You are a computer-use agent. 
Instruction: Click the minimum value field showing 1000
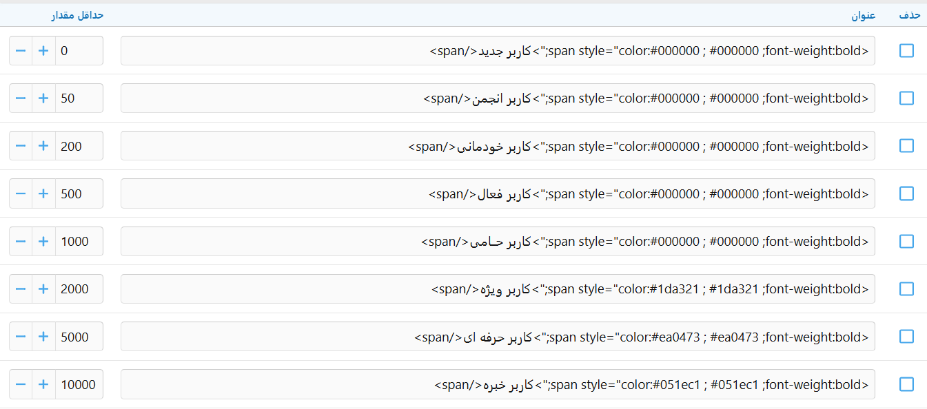tap(79, 241)
